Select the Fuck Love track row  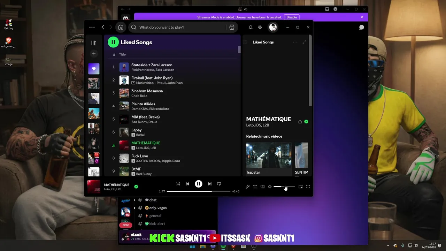[172, 158]
